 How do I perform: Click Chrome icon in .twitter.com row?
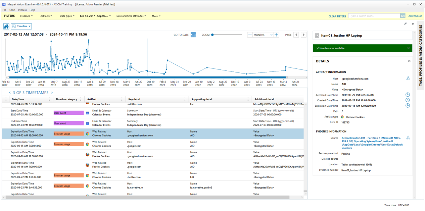[87, 175]
